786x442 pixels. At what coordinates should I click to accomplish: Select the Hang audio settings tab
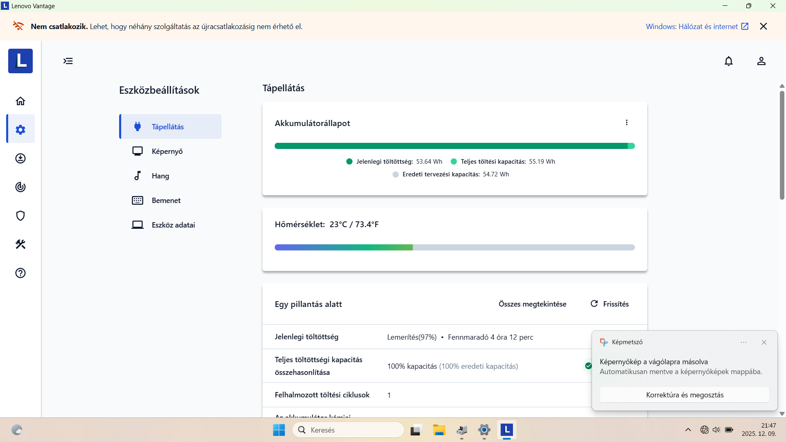[x=160, y=176]
